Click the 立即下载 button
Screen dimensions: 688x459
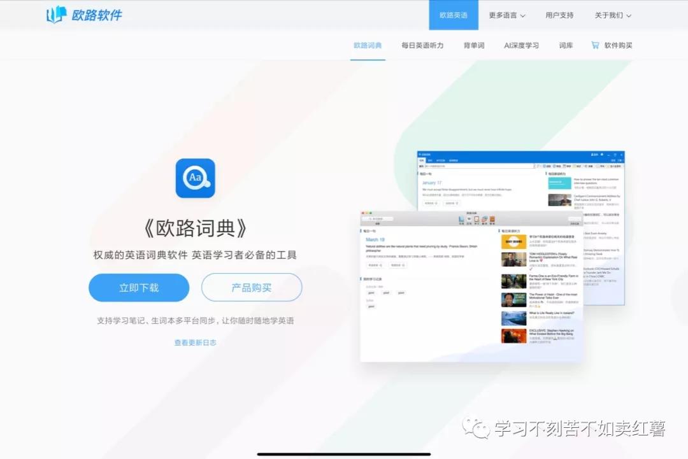[139, 288]
